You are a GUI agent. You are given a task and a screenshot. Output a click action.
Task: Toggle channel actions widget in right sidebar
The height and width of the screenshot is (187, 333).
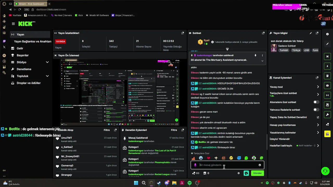coord(327,105)
